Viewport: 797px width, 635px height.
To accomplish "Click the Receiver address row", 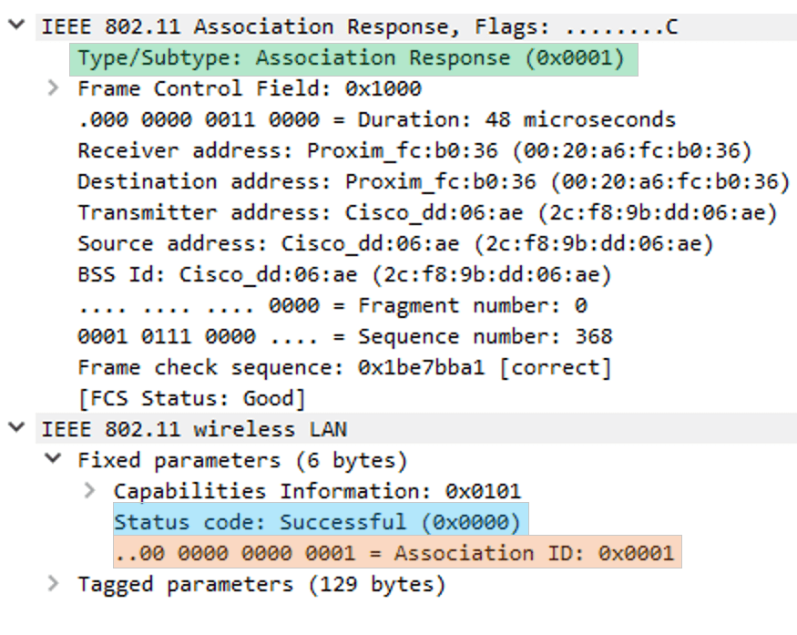I will coord(414,150).
